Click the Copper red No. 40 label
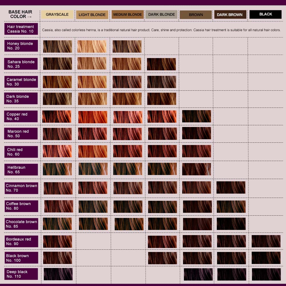The image size is (286, 286). point(21,116)
